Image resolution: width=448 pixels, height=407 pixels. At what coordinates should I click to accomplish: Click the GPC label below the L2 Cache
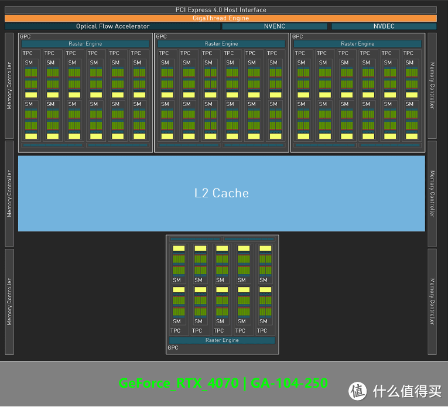173,348
